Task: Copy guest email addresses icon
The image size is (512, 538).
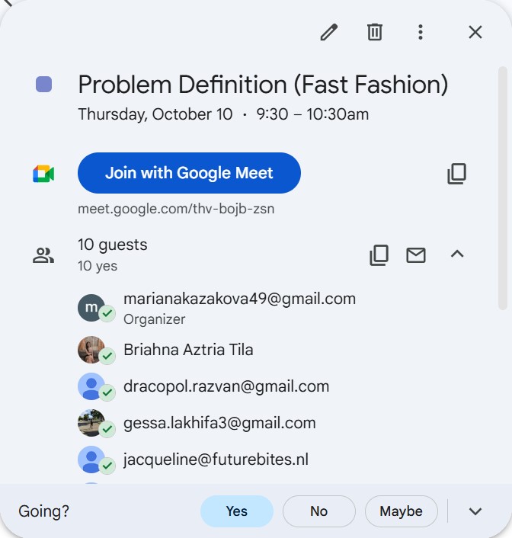Action: [379, 255]
